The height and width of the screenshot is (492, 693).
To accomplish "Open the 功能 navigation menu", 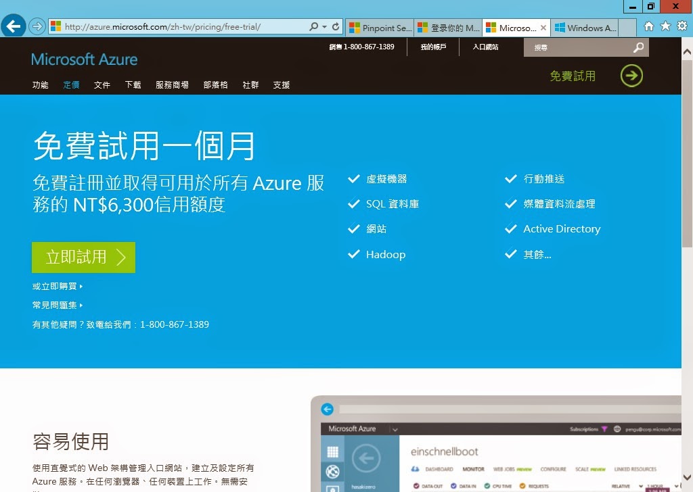I will click(x=40, y=84).
